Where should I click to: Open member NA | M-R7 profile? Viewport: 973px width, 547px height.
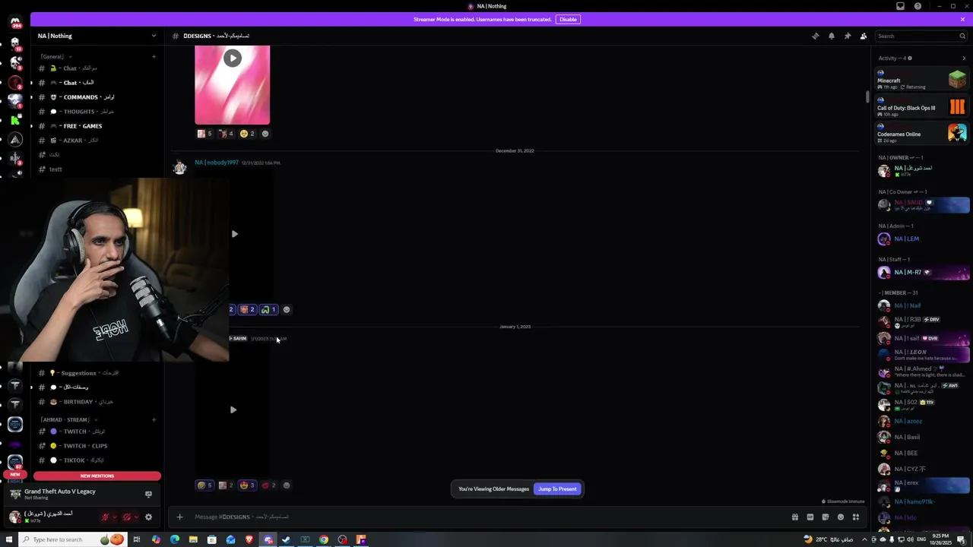pos(923,272)
